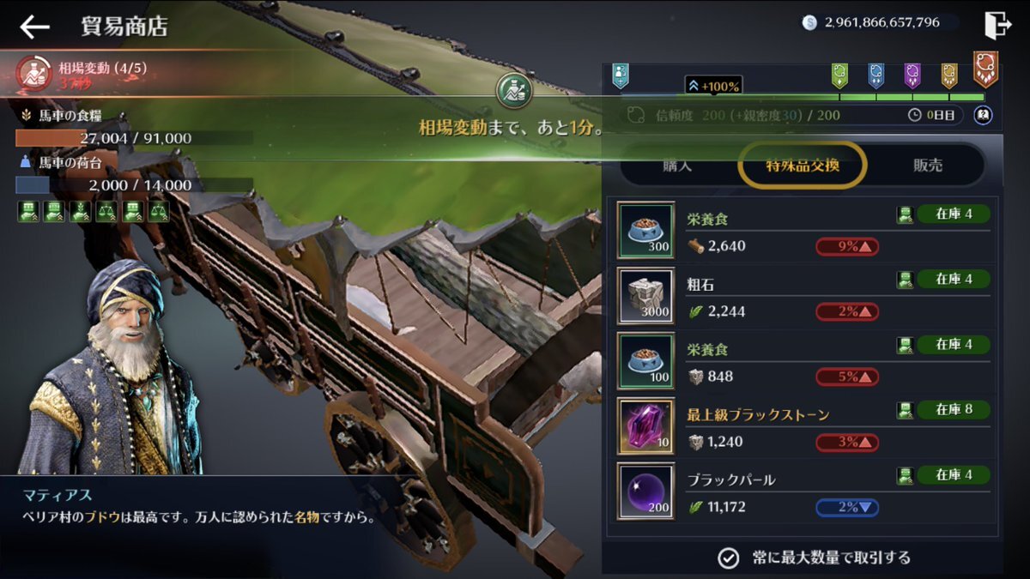Go back using the arrow icon

[34, 27]
